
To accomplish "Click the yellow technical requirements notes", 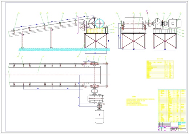I will [140, 101].
